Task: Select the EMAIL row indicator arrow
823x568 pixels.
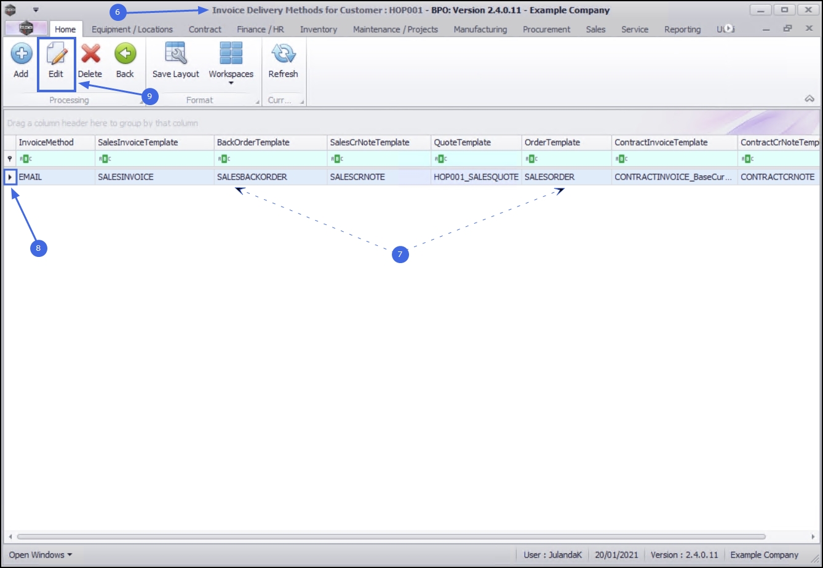Action: click(10, 177)
